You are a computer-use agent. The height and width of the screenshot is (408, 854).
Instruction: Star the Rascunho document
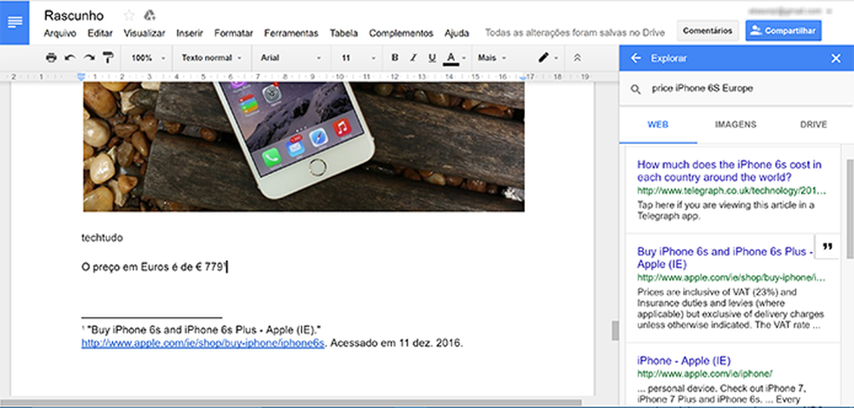(x=129, y=16)
